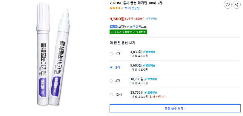Select the 1개 radio option
Viewport: 243px width, 116px height.
coord(111,54)
